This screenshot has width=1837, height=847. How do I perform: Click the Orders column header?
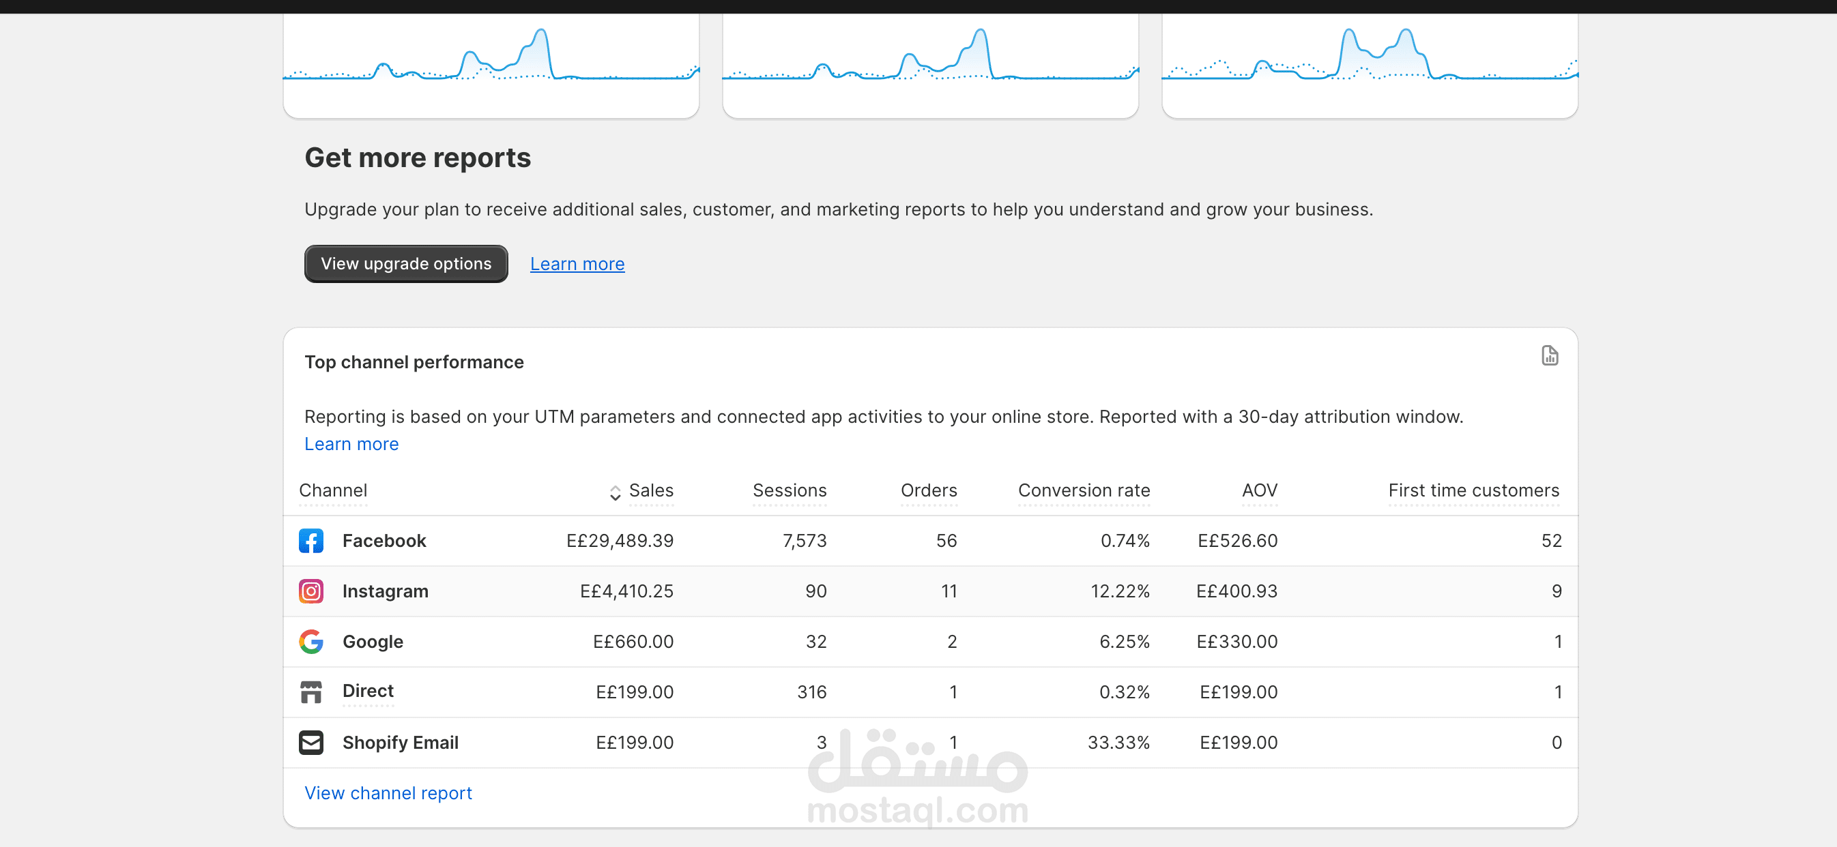pos(928,490)
